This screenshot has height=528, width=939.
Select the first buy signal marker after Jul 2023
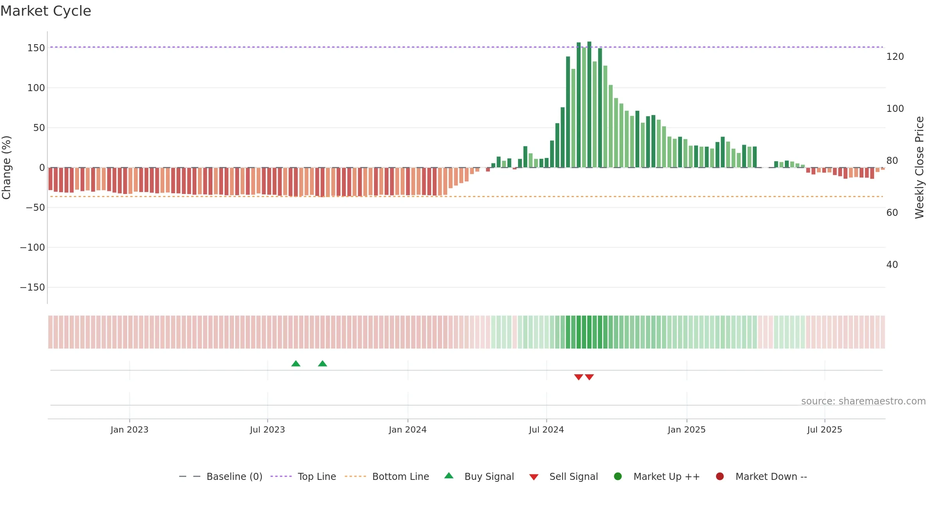pos(296,364)
